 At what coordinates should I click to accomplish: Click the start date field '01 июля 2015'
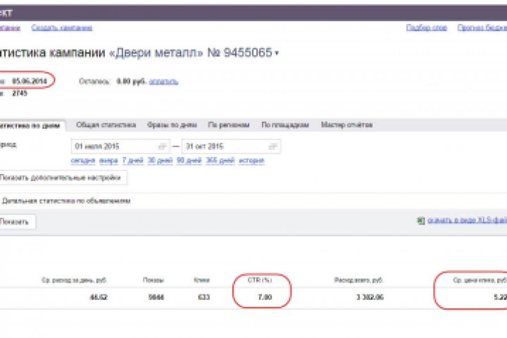tap(120, 146)
